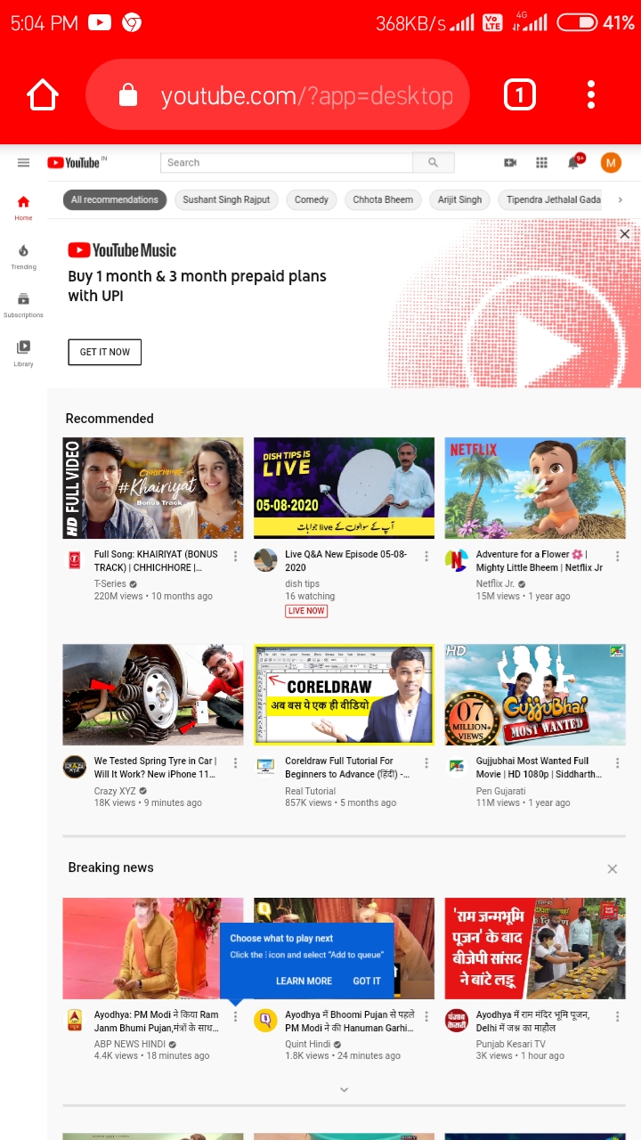Screen dimensions: 641x1140
Task: Click Punjab Kesari TV channel avatar
Action: 457,1021
